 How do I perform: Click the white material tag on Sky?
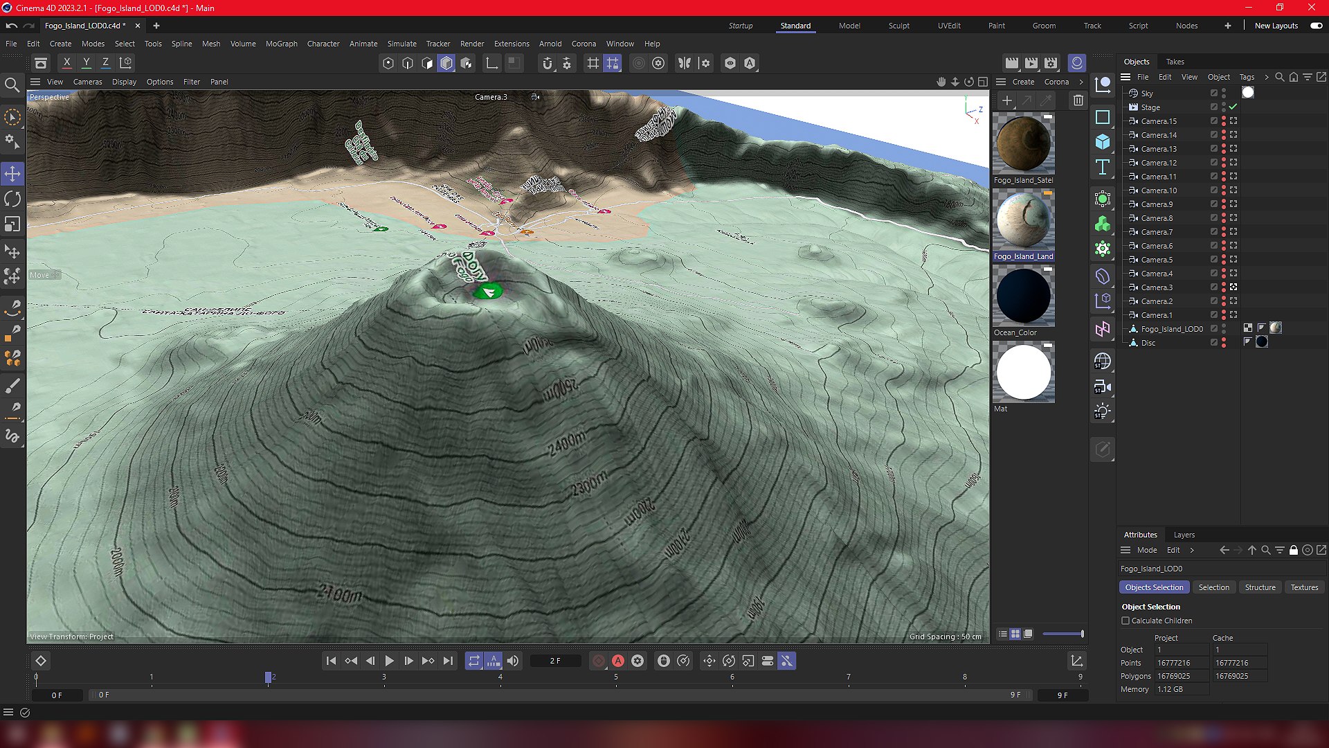click(x=1248, y=93)
